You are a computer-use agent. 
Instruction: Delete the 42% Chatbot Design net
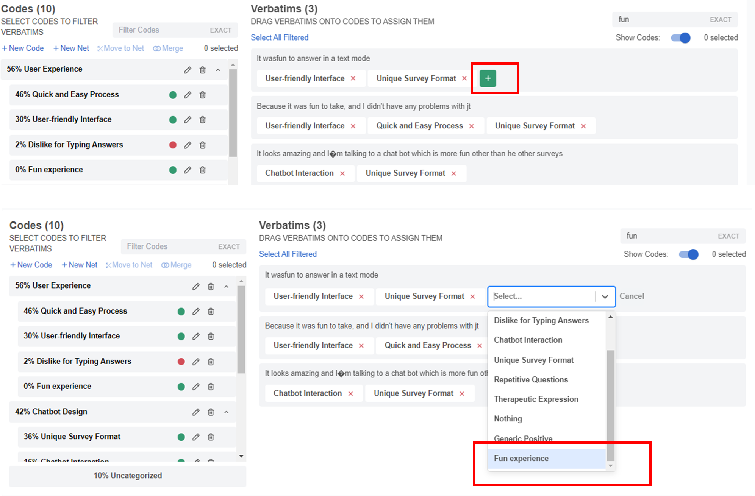[x=211, y=412]
